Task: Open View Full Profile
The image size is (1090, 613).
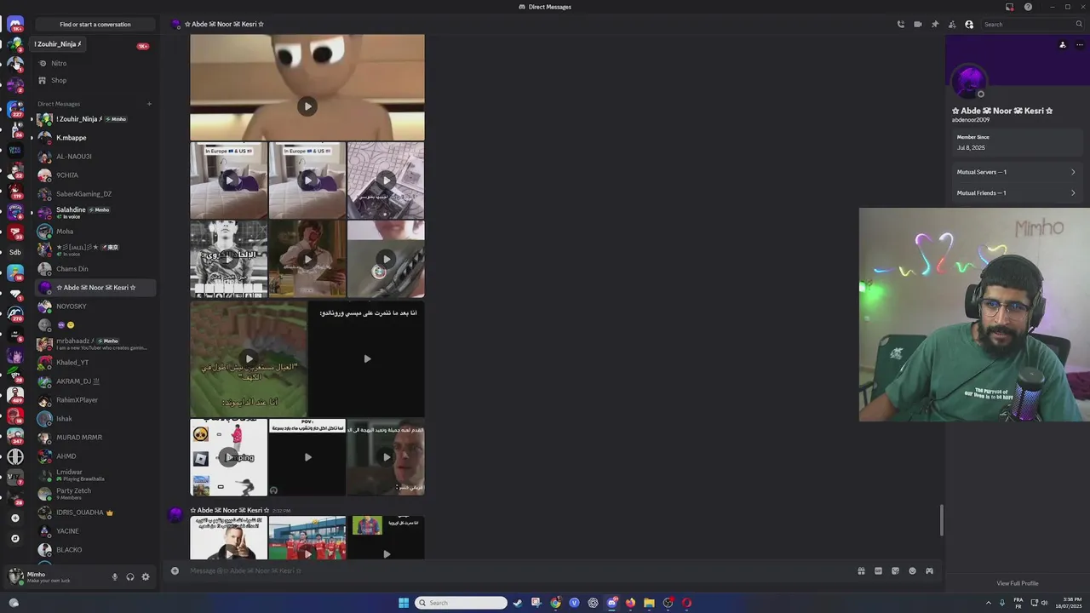Action: (x=1018, y=583)
